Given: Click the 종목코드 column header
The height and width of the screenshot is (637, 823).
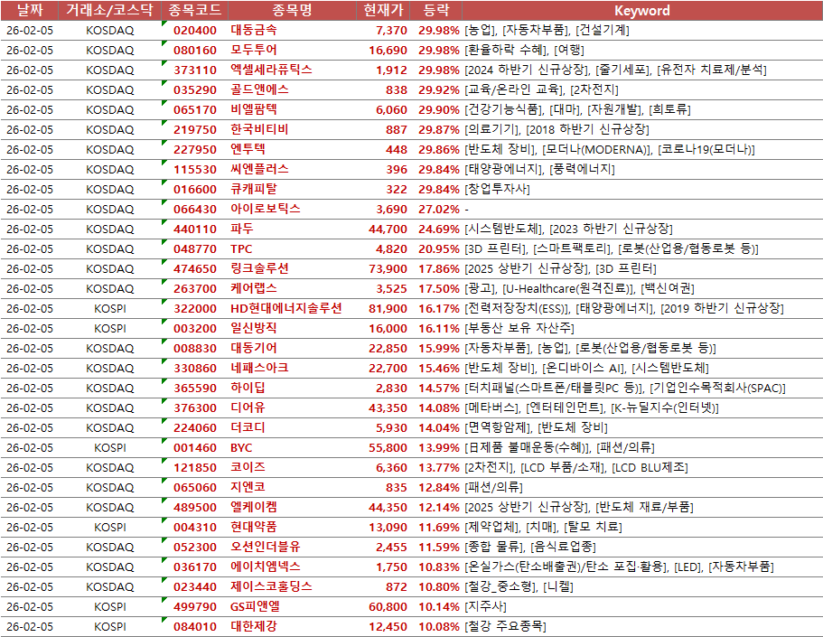Looking at the screenshot, I should click(x=195, y=10).
